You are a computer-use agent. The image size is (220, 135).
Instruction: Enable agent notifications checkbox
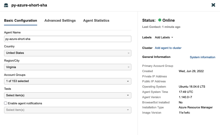coord(6,103)
